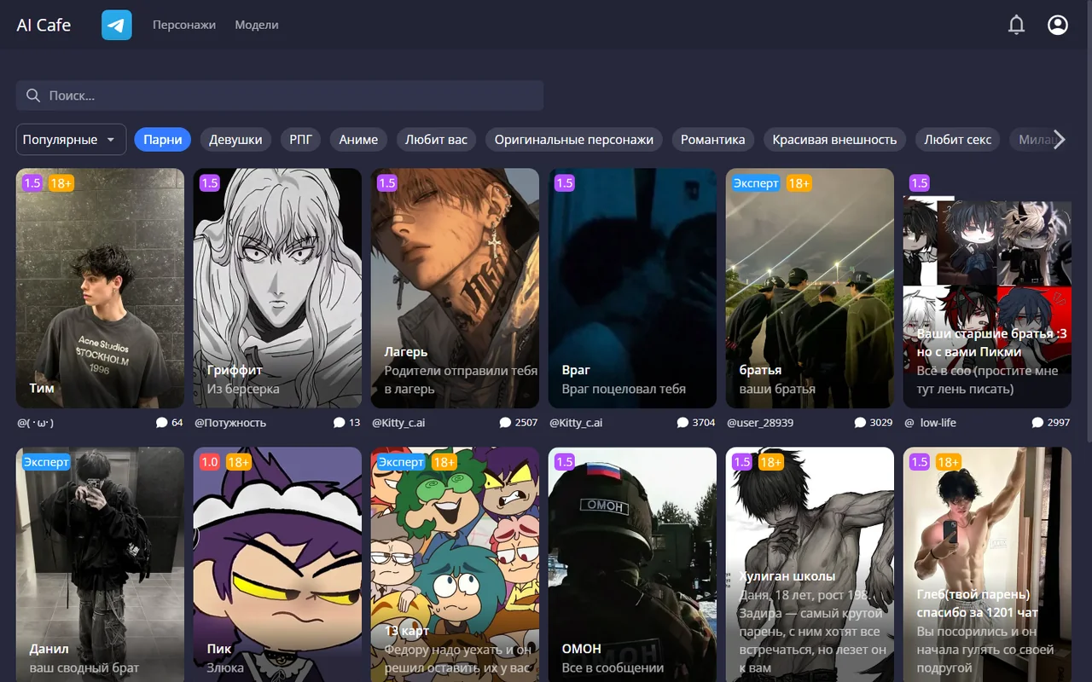Toggle the Любит секс filter chip
The height and width of the screenshot is (682, 1092).
point(957,140)
